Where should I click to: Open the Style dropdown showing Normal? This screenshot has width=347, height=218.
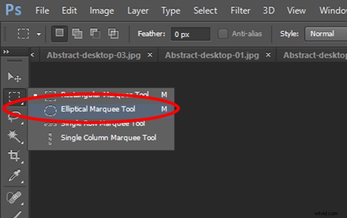click(x=324, y=33)
